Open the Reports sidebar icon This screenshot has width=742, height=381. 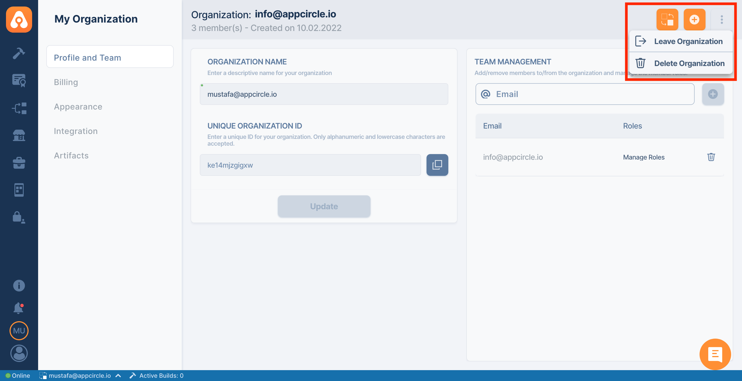click(x=19, y=190)
